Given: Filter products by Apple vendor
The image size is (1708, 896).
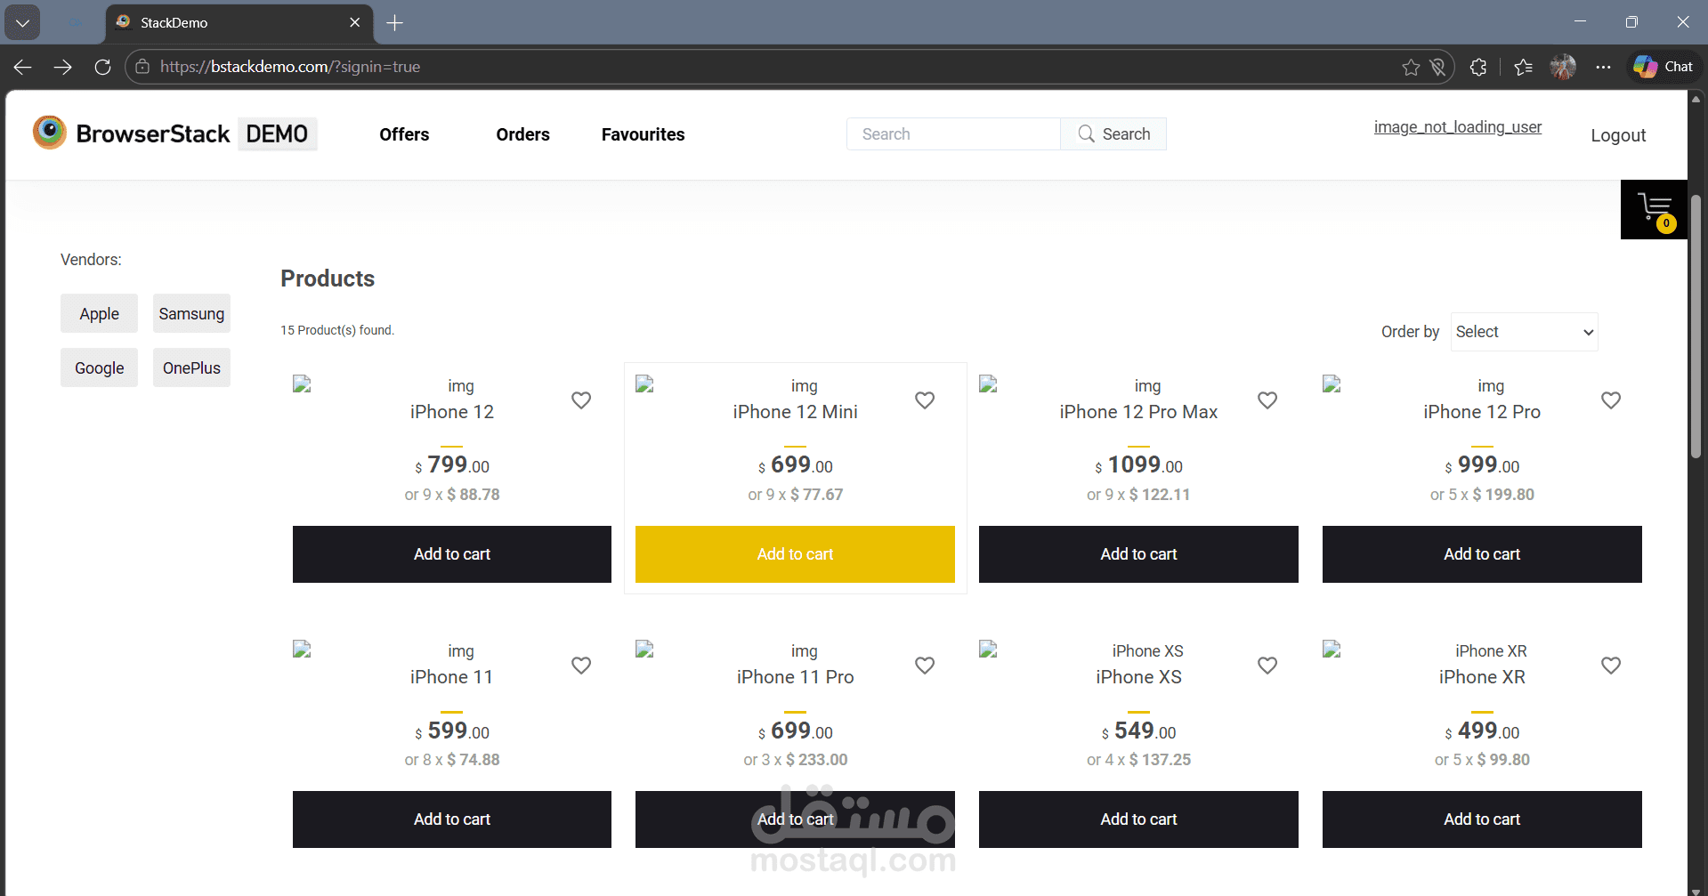Looking at the screenshot, I should (99, 313).
